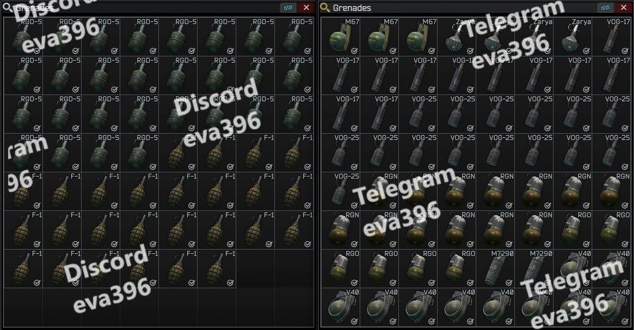Click the magnifier search icon in right Grenades window
The height and width of the screenshot is (330, 634).
click(x=325, y=7)
